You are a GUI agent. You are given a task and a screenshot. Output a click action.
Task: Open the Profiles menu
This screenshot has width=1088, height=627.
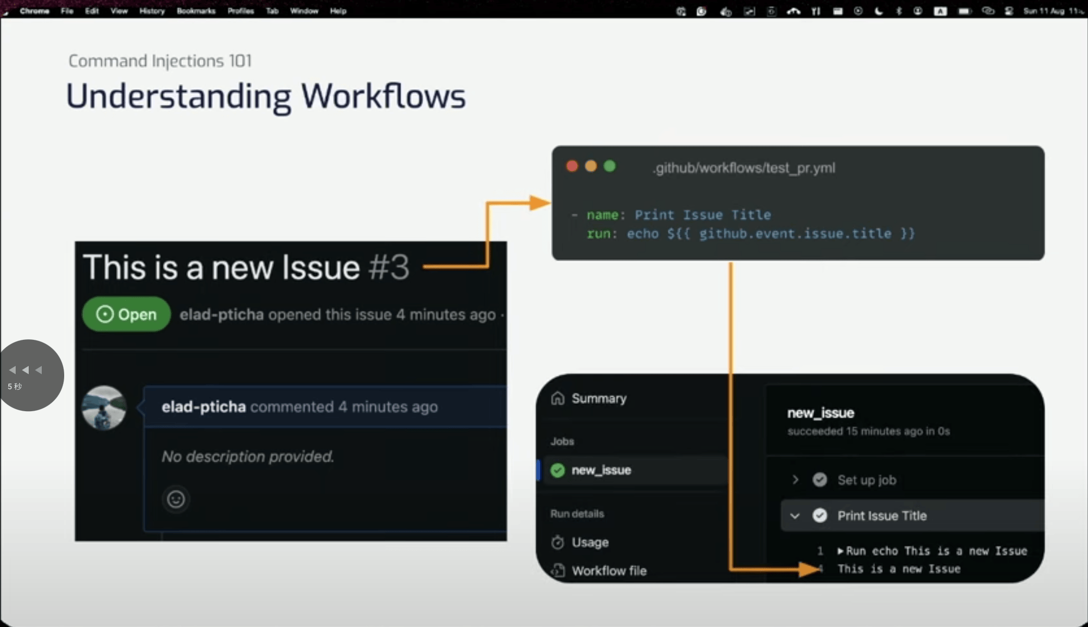tap(240, 11)
